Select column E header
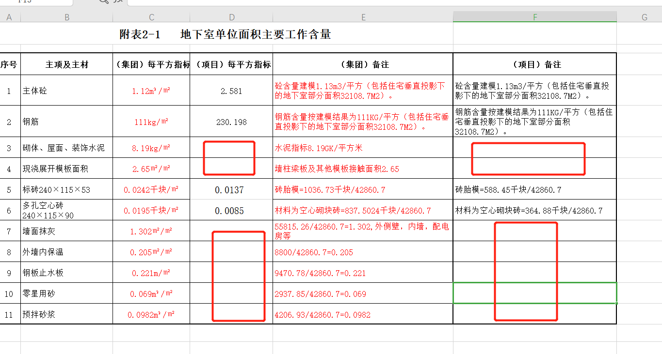This screenshot has height=354, width=662. coord(363,17)
